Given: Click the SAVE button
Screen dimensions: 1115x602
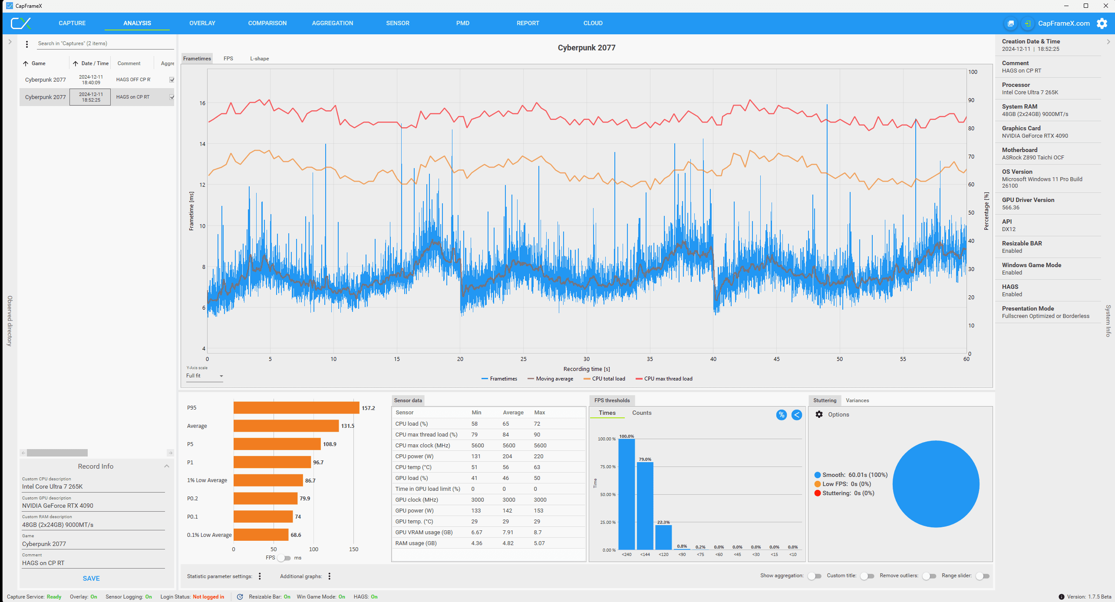Looking at the screenshot, I should pos(91,578).
